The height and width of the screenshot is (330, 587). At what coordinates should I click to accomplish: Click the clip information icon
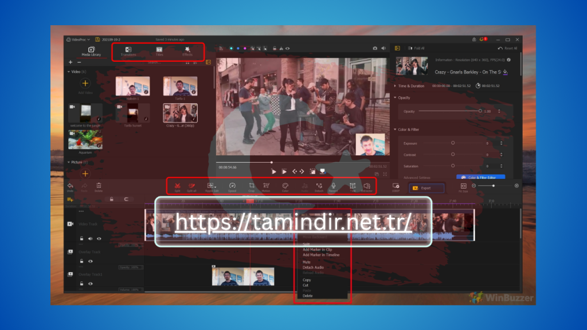click(509, 60)
